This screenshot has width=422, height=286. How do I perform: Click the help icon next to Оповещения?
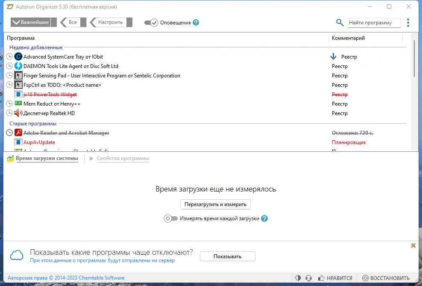196,23
